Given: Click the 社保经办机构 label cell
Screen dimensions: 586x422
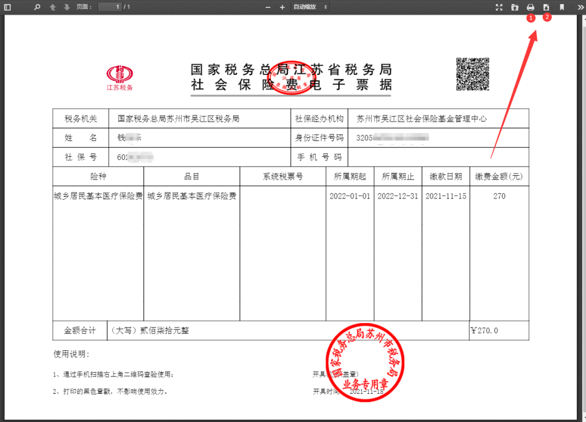Looking at the screenshot, I should [x=319, y=119].
